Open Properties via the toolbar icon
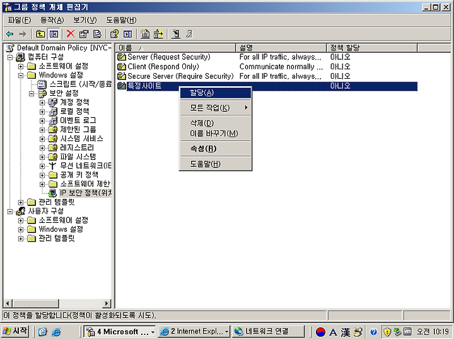 coord(84,34)
